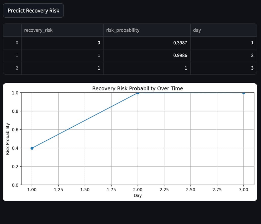
Task: Click the empty table corner header cell
Action: tap(12, 30)
